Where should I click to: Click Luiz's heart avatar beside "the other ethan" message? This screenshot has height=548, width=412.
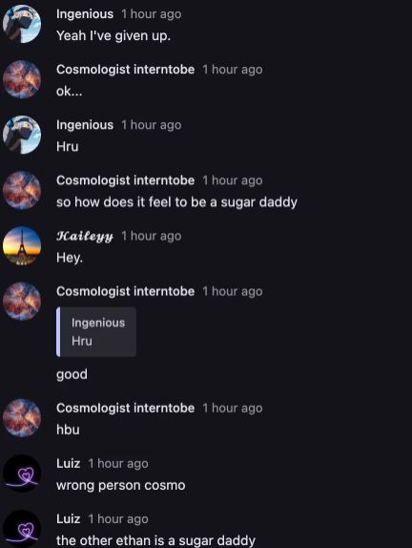[x=22, y=529]
